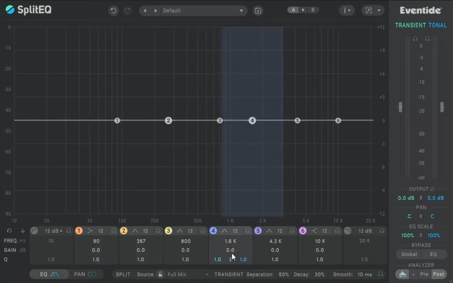Toggle band 5 on or off

[x=258, y=231]
